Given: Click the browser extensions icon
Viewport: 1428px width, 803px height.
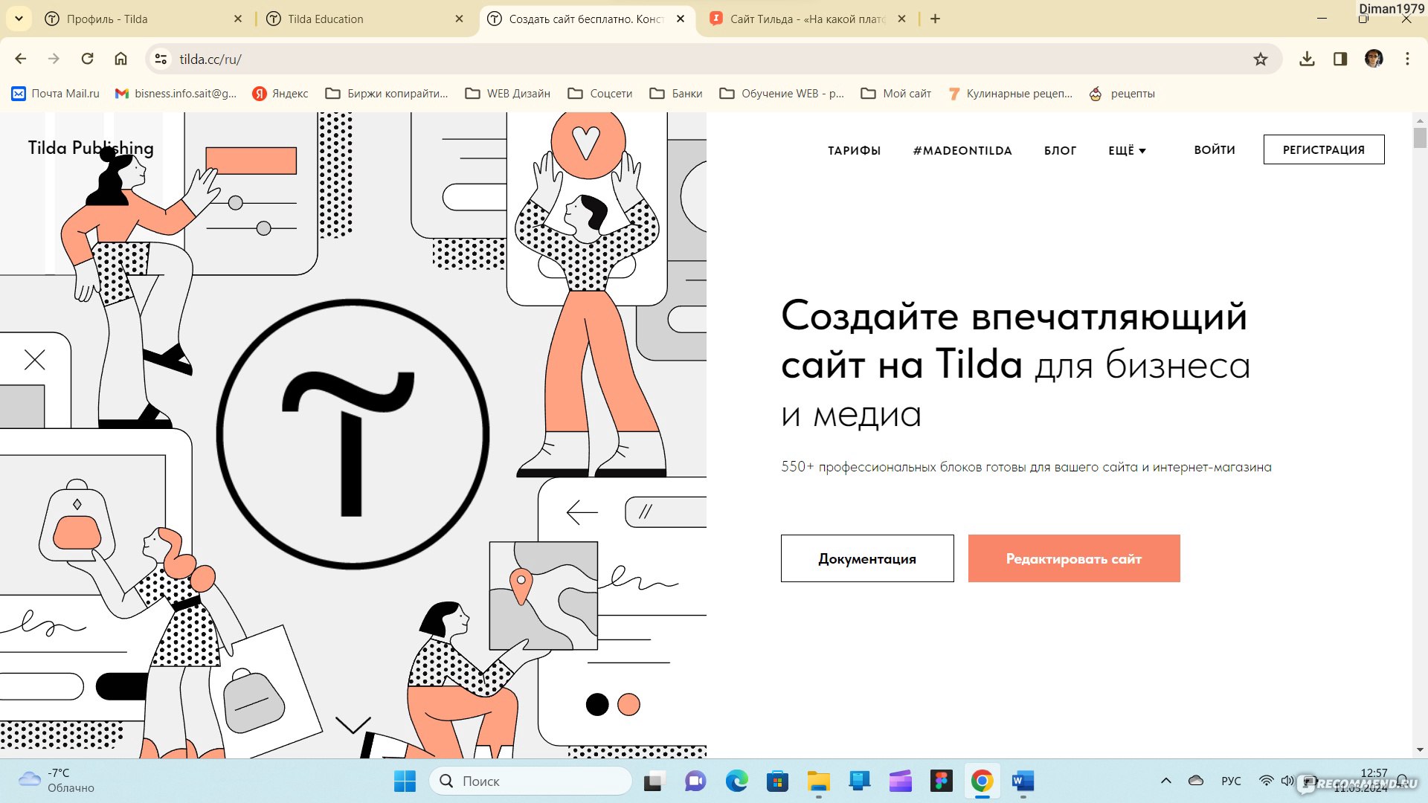Looking at the screenshot, I should coord(1339,59).
